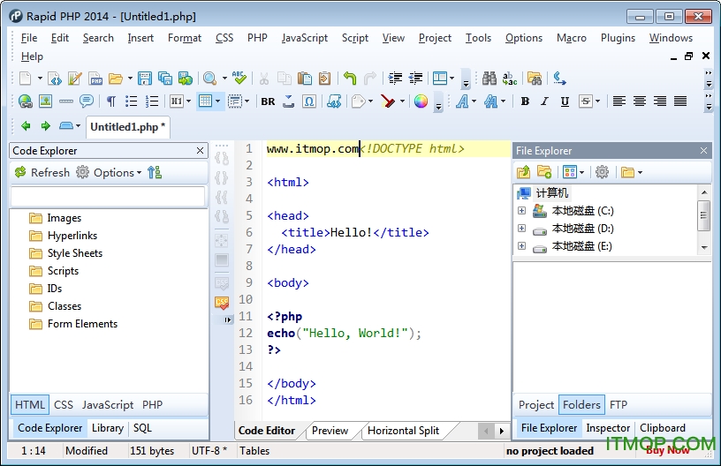The width and height of the screenshot is (721, 466).
Task: Click the Save floppy disk icon
Action: pos(145,79)
